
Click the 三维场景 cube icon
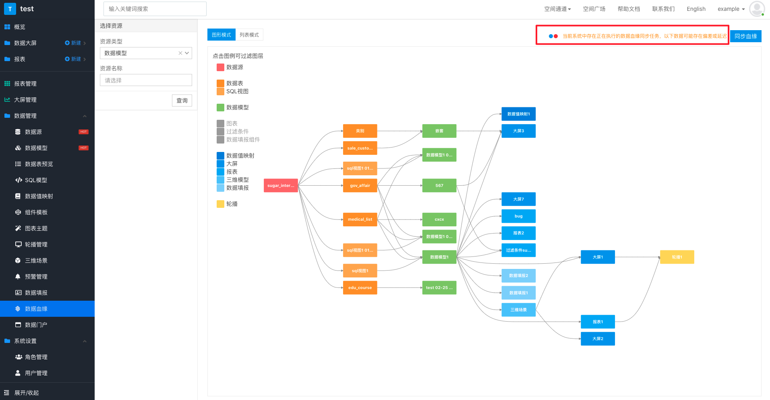tap(18, 261)
